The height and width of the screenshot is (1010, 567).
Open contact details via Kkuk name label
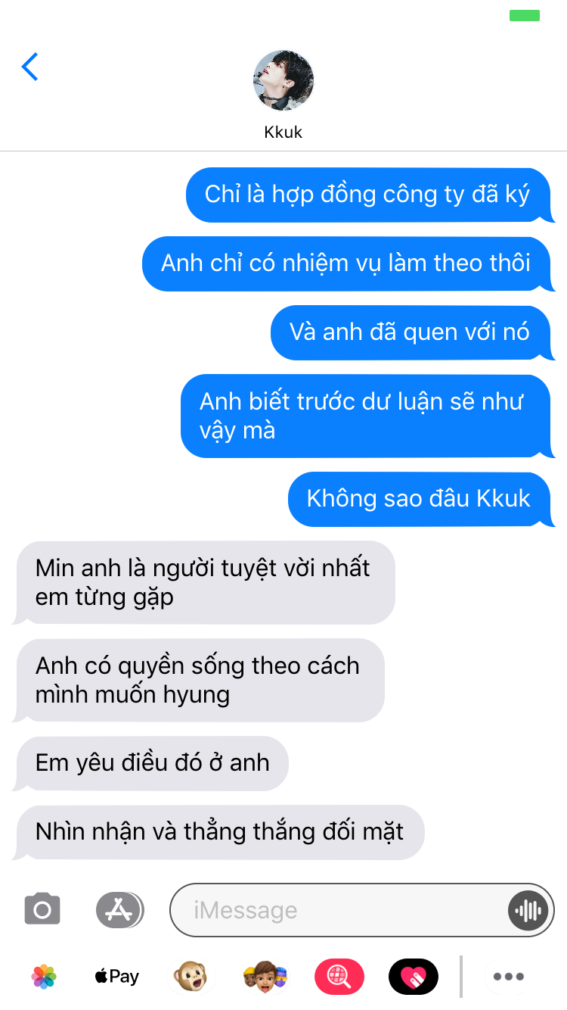[x=283, y=132]
